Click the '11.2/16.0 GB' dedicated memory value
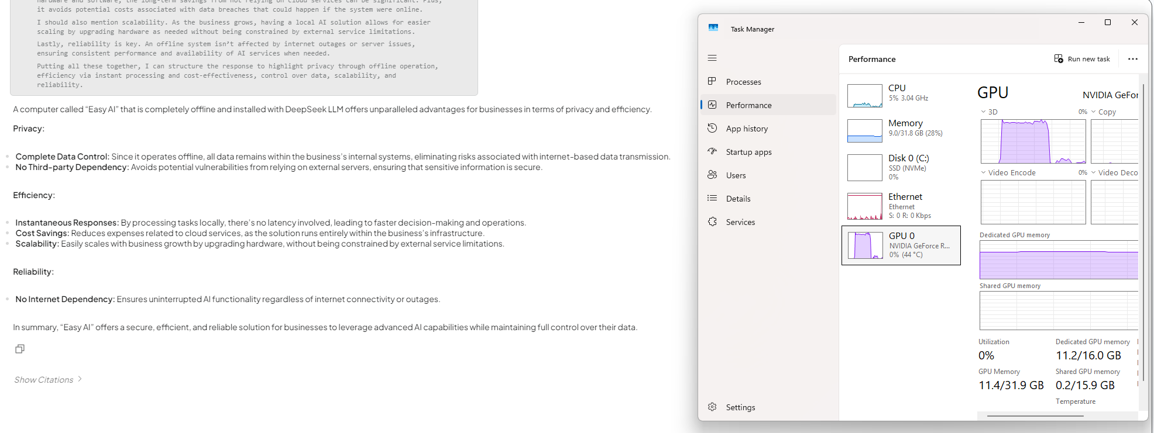 click(1088, 355)
